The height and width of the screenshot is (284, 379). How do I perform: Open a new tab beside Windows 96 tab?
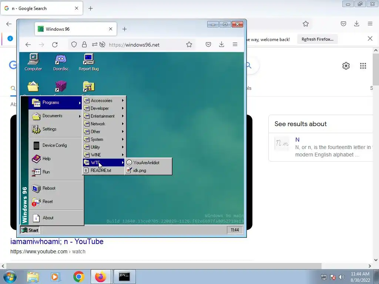pos(124,29)
